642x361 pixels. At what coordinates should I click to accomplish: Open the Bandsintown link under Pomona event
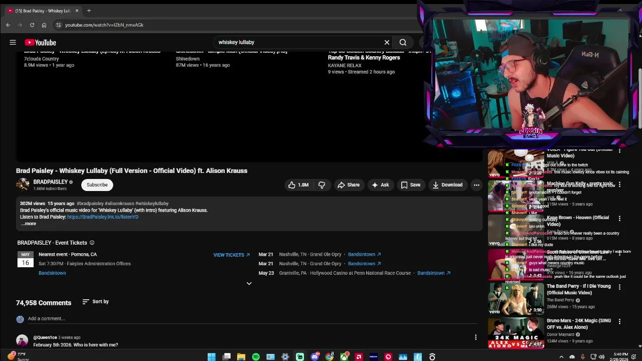click(x=52, y=273)
